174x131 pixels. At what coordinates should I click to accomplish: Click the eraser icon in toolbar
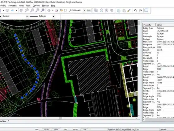(x=57, y=11)
